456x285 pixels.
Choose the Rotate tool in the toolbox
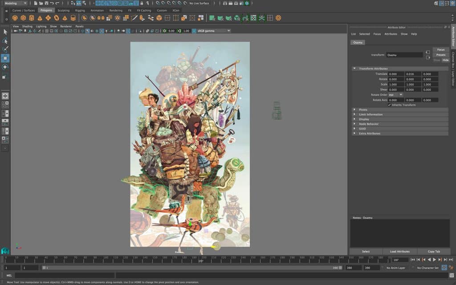[5, 67]
